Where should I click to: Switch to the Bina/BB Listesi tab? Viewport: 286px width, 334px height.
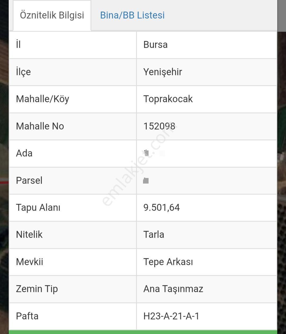pyautogui.click(x=132, y=15)
